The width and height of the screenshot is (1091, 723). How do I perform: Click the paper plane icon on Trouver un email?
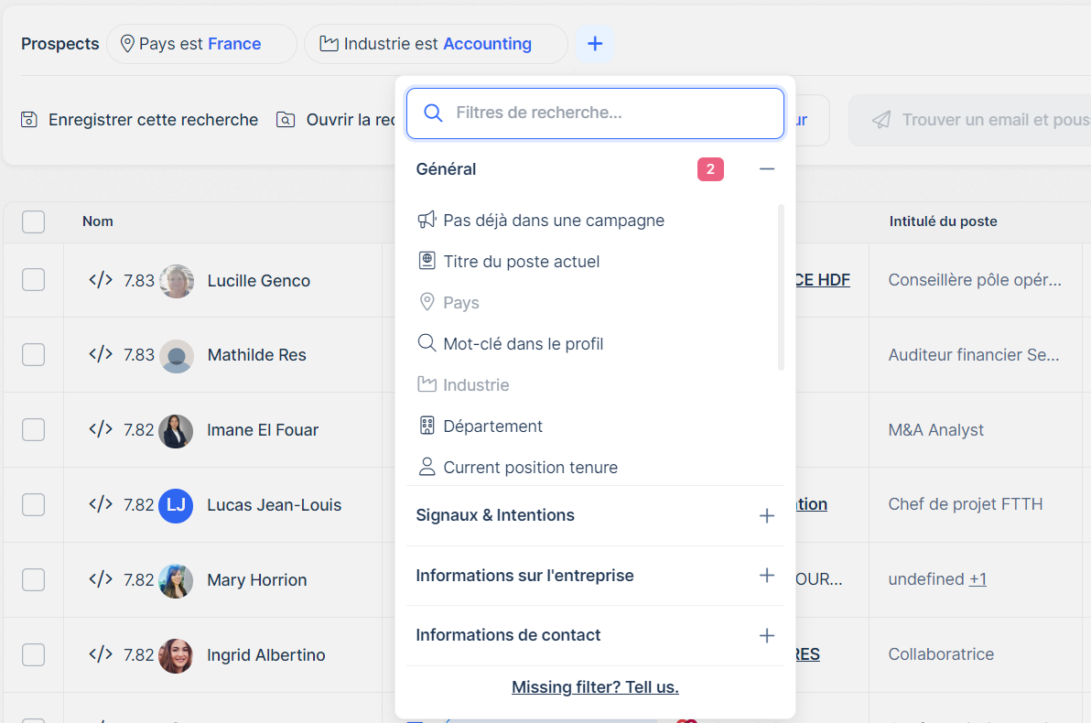[880, 120]
